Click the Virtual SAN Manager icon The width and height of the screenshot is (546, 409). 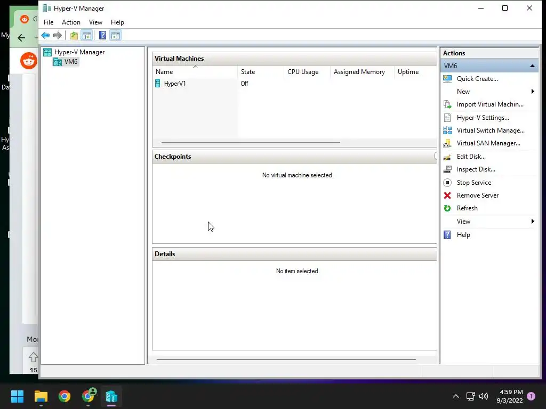point(447,143)
